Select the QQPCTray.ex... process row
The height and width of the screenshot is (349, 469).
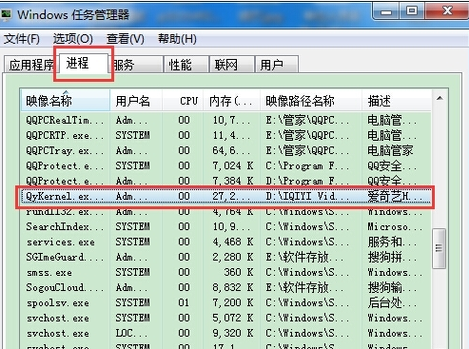click(x=225, y=150)
